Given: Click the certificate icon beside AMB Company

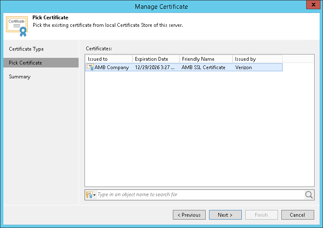Looking at the screenshot, I should [90, 67].
